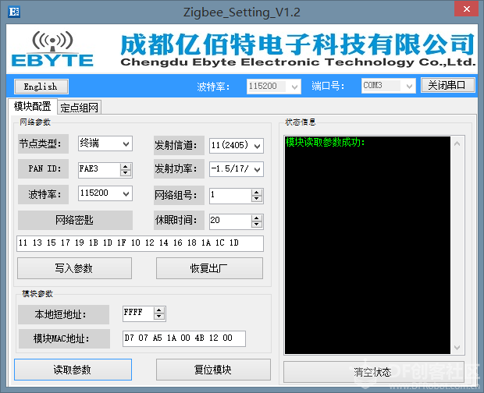Open the 发射功率 dropdown
Image resolution: width=484 pixels, height=393 pixels.
pos(236,169)
